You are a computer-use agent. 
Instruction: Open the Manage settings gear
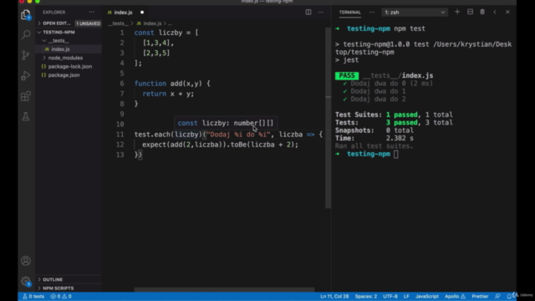click(26, 281)
